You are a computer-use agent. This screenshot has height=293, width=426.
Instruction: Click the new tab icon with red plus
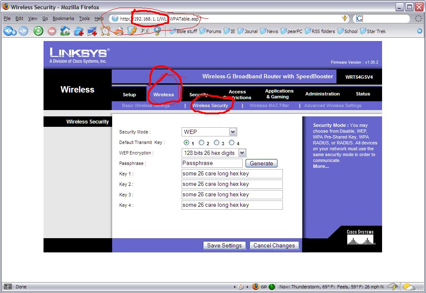79,31
